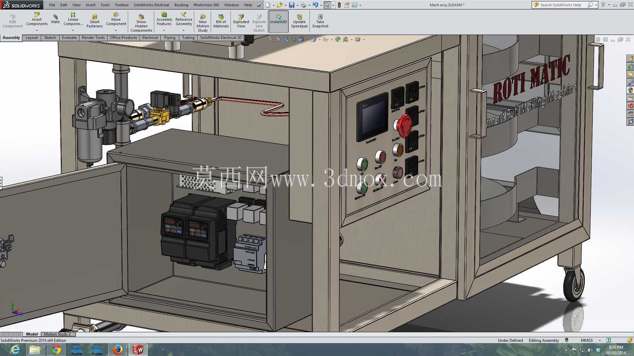Screen dimensions: 634x356
Task: Click the View Settings icon
Action: [358, 39]
